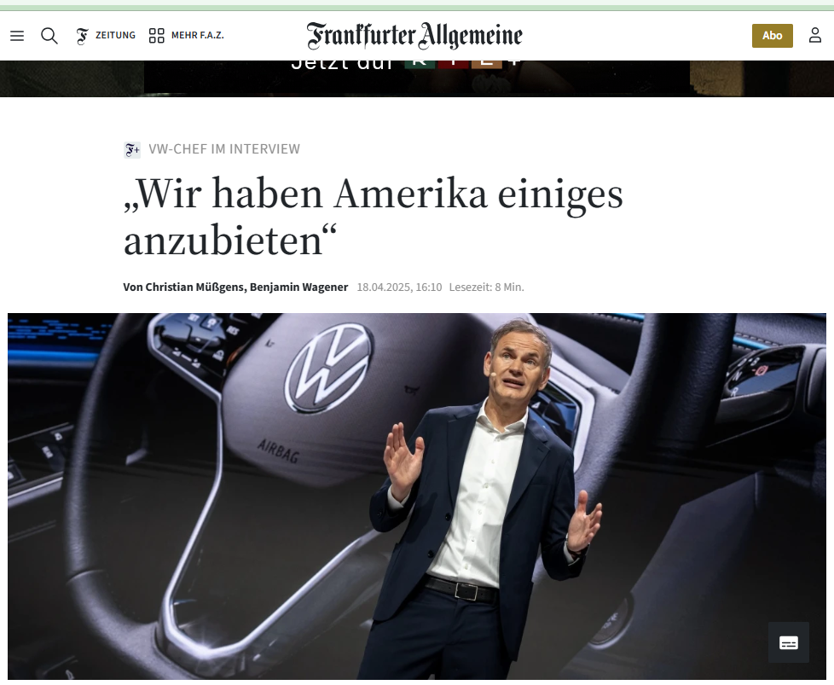Click the Abo subscription button
This screenshot has height=685, width=834.
[x=772, y=36]
